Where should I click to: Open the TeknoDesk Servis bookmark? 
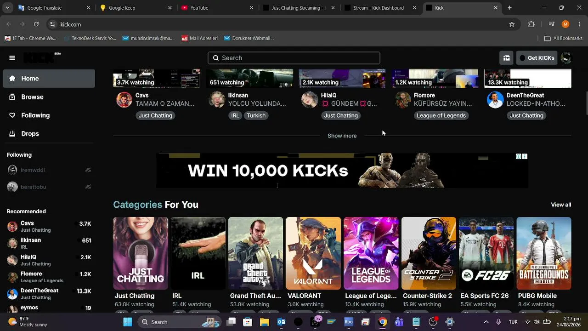90,38
